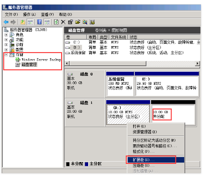Image resolution: width=208 pixels, height=176 pixels.
Task: Select Windows Server Backup tree item
Action: (41, 60)
